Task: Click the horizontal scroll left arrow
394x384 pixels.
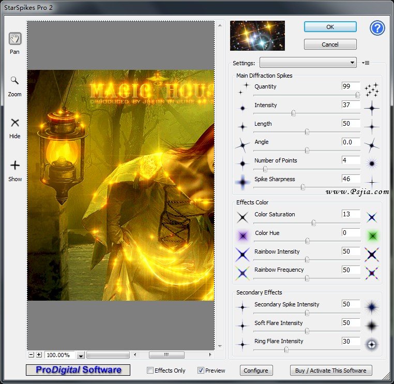Action: 135,355
